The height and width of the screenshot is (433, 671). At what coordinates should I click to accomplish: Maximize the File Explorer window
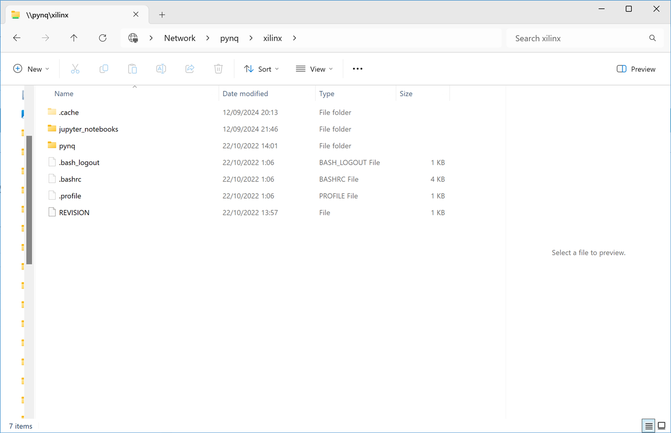(x=629, y=9)
